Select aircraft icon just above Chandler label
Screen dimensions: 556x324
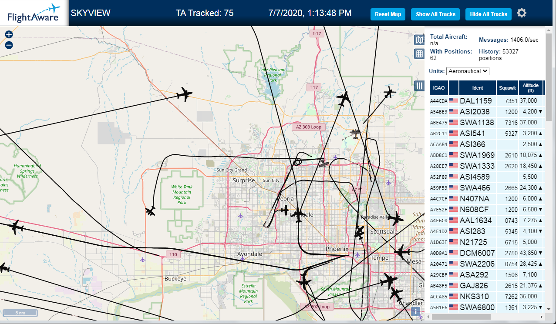pos(396,294)
